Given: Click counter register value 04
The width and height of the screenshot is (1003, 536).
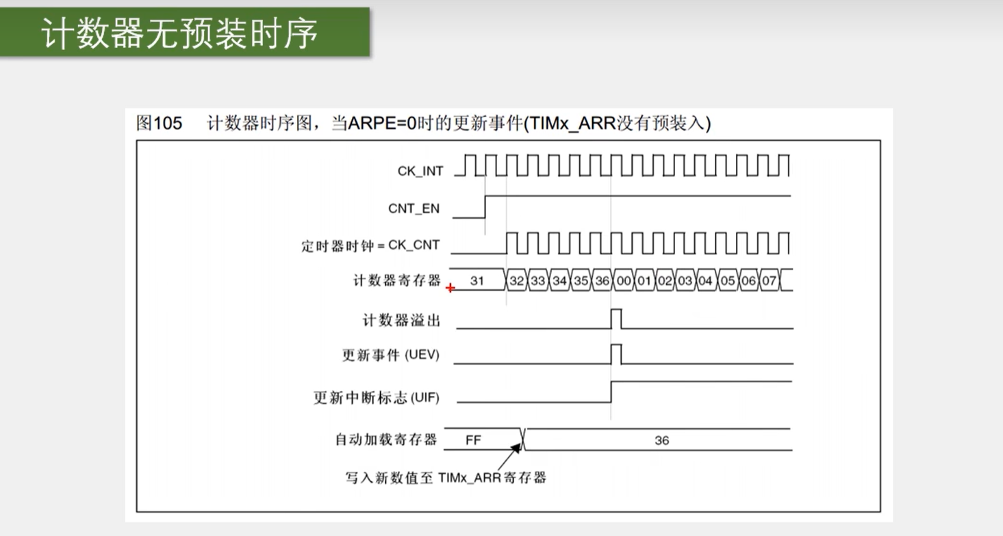Looking at the screenshot, I should 706,280.
